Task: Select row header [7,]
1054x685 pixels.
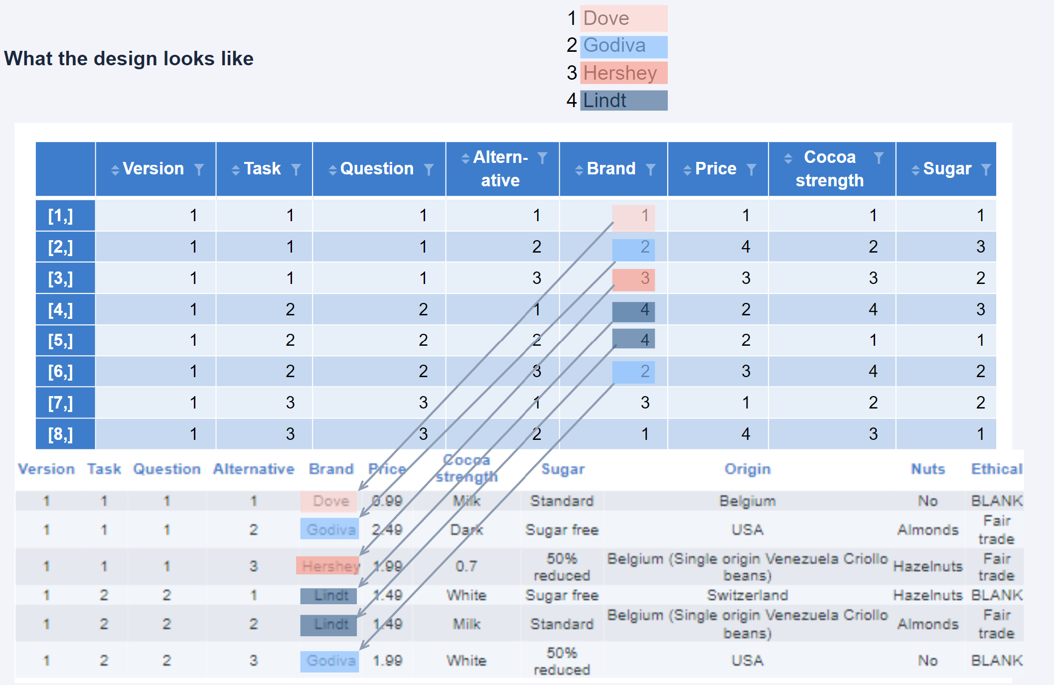Action: click(x=65, y=403)
